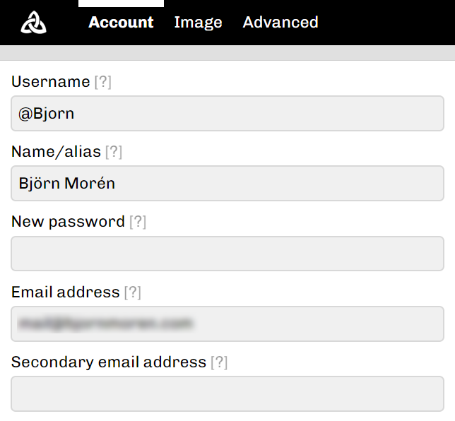Click the New password label text
The width and height of the screenshot is (455, 421).
point(68,222)
